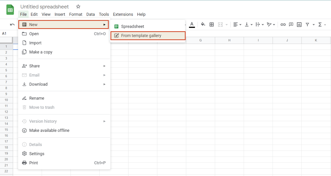This screenshot has height=176, width=331.
Task: Insert a chart from the toolbar
Action: click(x=299, y=24)
